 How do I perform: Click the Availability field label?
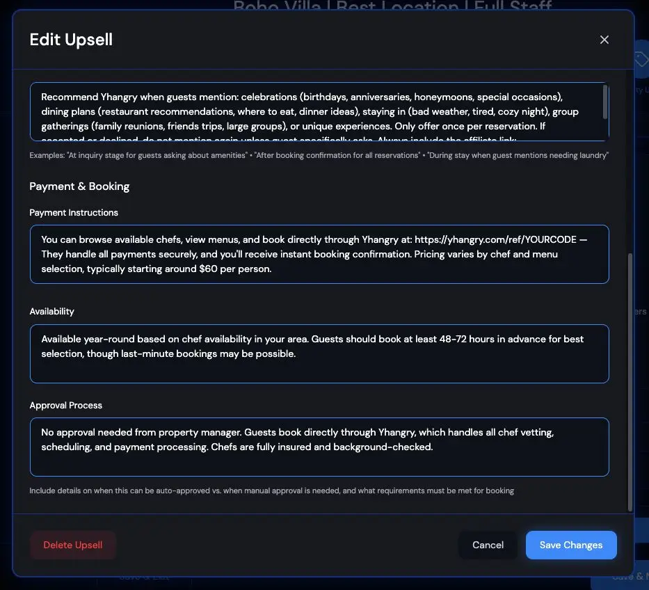click(51, 311)
